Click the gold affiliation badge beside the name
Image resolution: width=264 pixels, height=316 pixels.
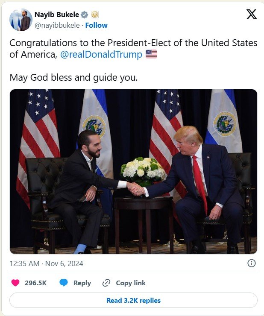point(95,15)
